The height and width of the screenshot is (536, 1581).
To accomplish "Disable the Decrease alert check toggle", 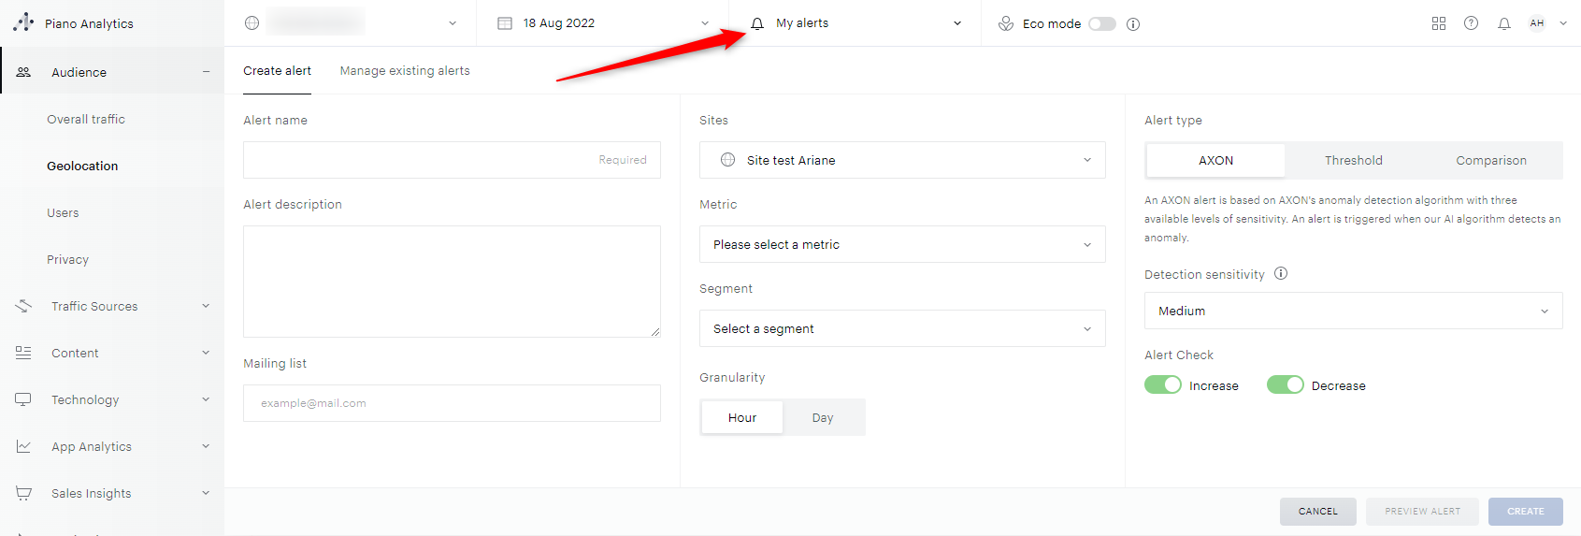I will (x=1285, y=385).
